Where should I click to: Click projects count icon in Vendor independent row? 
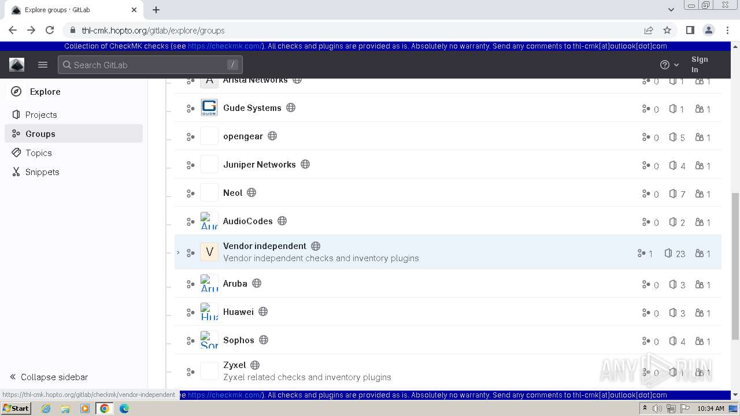(x=668, y=253)
